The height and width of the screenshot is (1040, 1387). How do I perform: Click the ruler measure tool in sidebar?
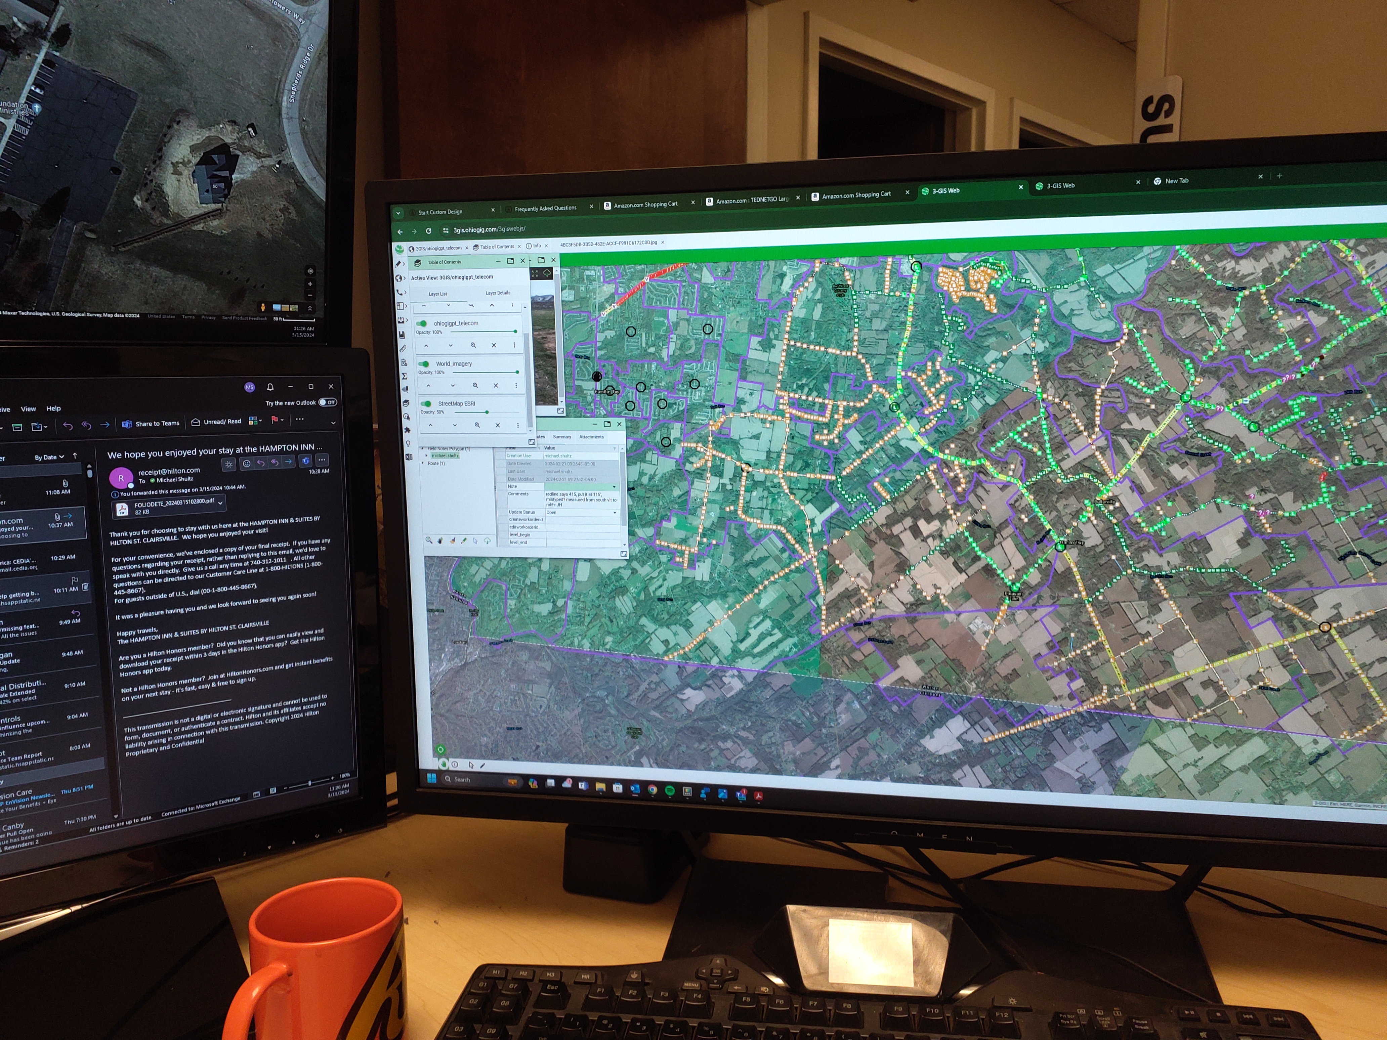(x=403, y=349)
